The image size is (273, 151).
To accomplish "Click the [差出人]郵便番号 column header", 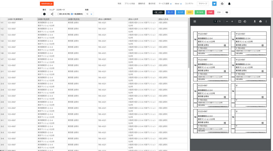I will [113, 19].
